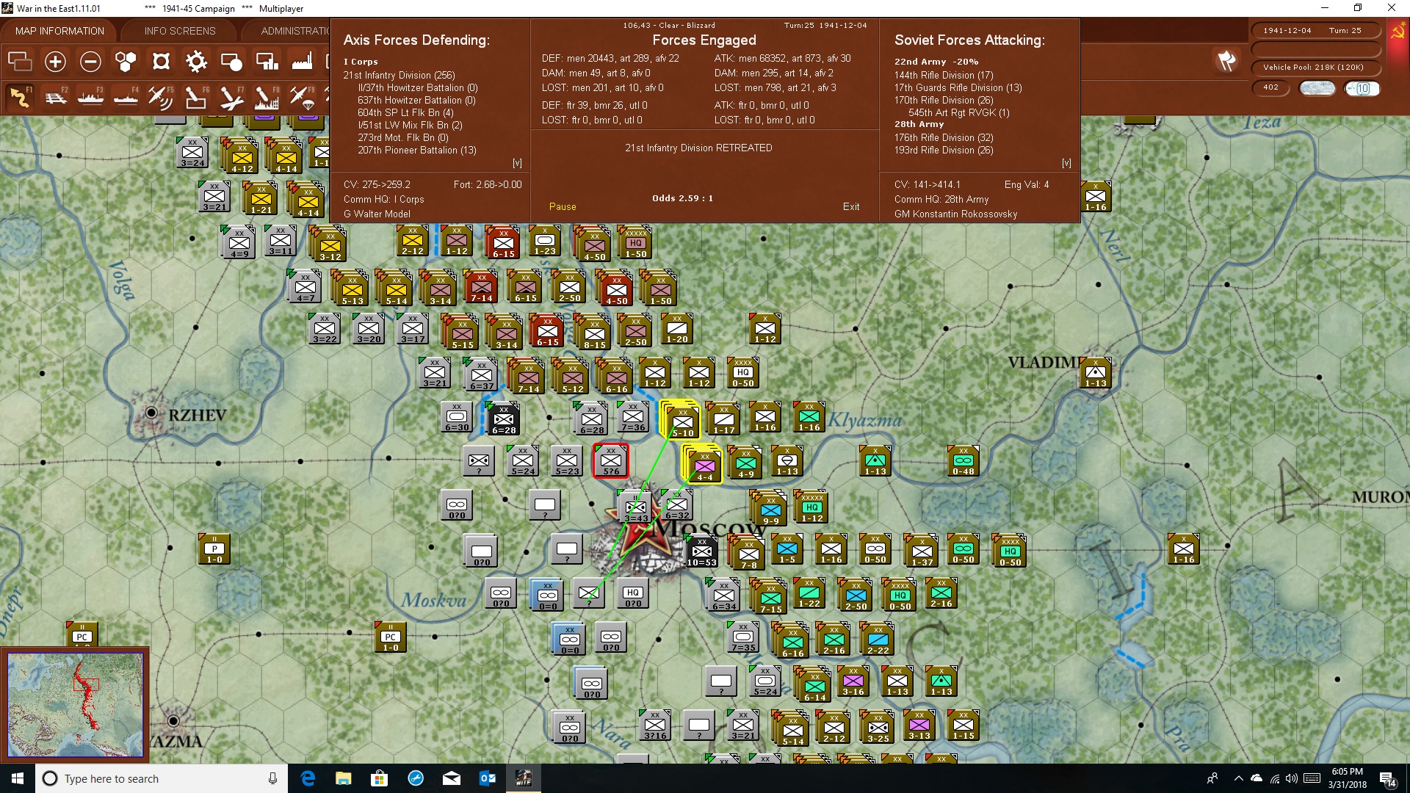Click the 144th Rifle Division entry
The height and width of the screenshot is (793, 1410).
pos(944,75)
